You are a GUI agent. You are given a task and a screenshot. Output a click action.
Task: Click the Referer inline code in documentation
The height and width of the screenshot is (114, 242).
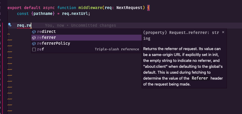coord(200,78)
